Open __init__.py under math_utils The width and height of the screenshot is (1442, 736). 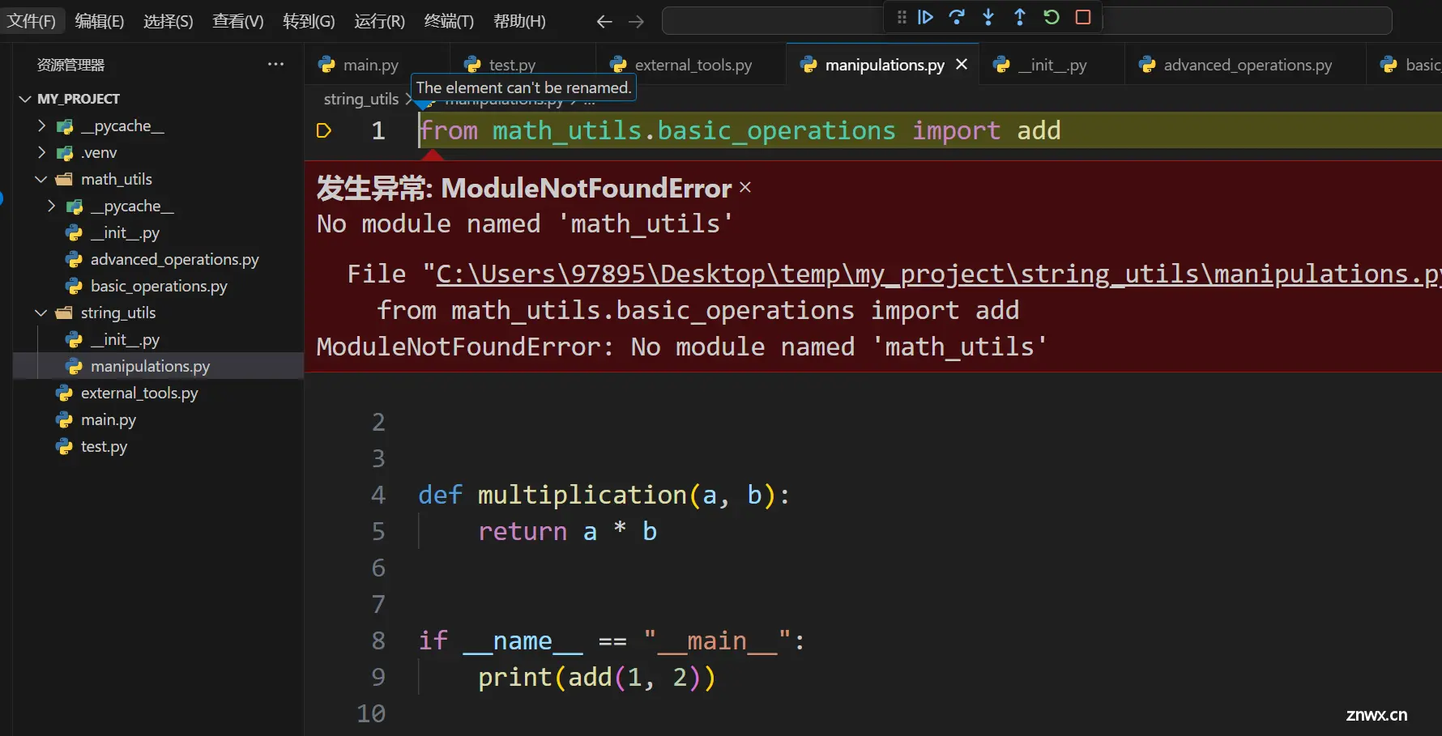[124, 232]
